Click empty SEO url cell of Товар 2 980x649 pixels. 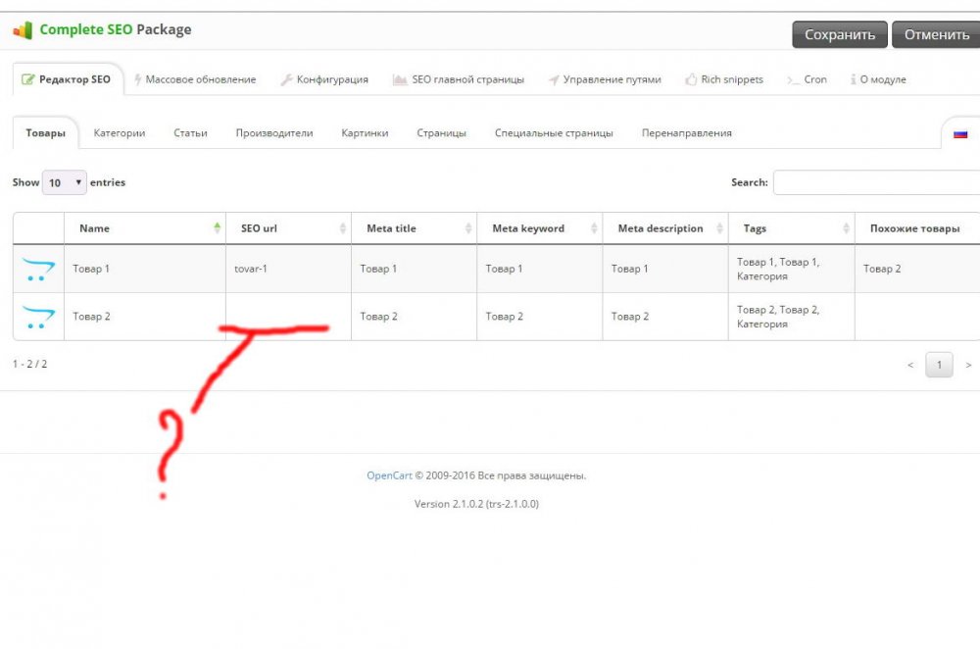tap(289, 317)
